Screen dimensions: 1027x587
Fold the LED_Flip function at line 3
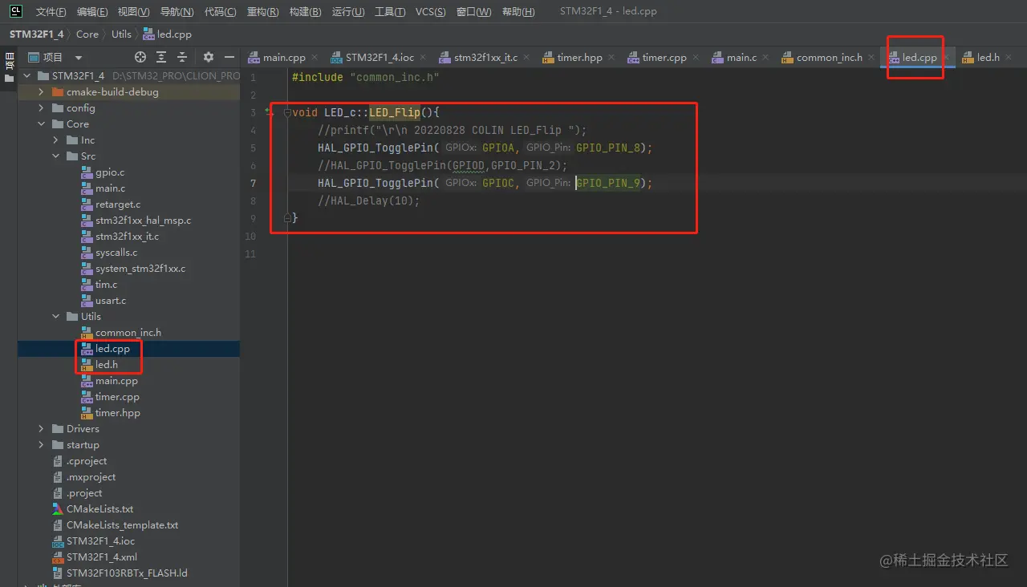287,113
